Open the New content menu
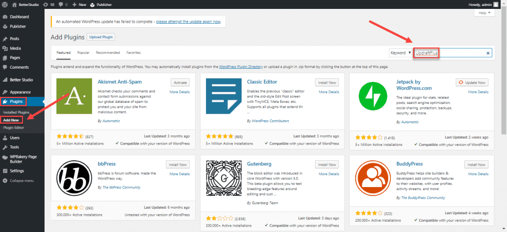507x232 pixels. [79, 4]
